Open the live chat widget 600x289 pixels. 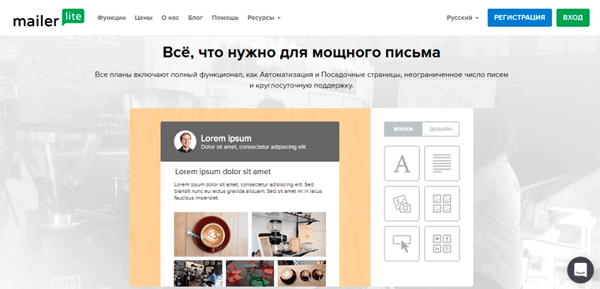(x=580, y=269)
